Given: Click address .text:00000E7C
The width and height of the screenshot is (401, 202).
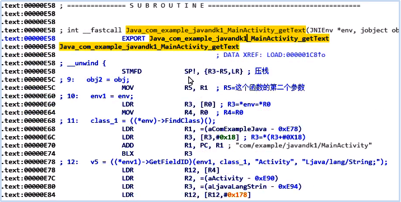Looking at the screenshot, I should pos(29,178).
